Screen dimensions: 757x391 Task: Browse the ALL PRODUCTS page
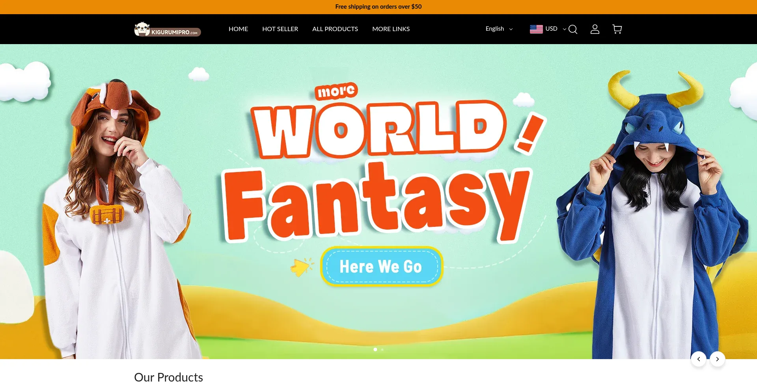(x=335, y=29)
